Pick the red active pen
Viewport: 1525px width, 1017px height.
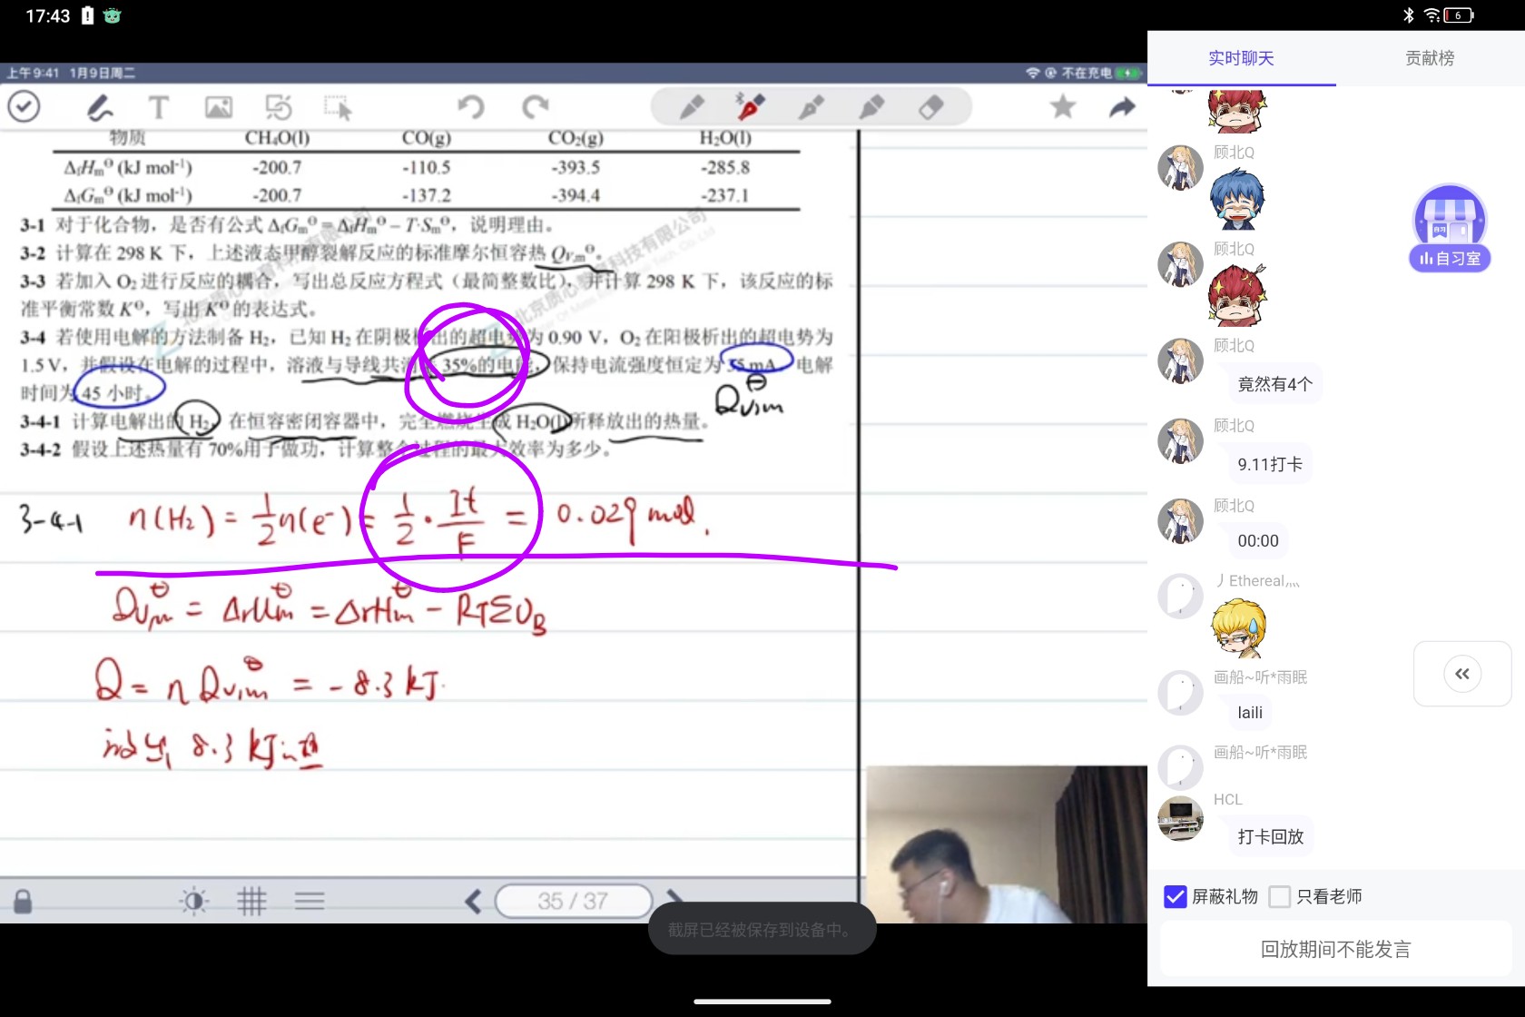(751, 107)
